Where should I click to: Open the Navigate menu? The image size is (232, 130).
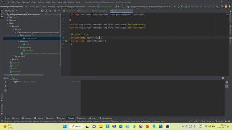coord(26,2)
